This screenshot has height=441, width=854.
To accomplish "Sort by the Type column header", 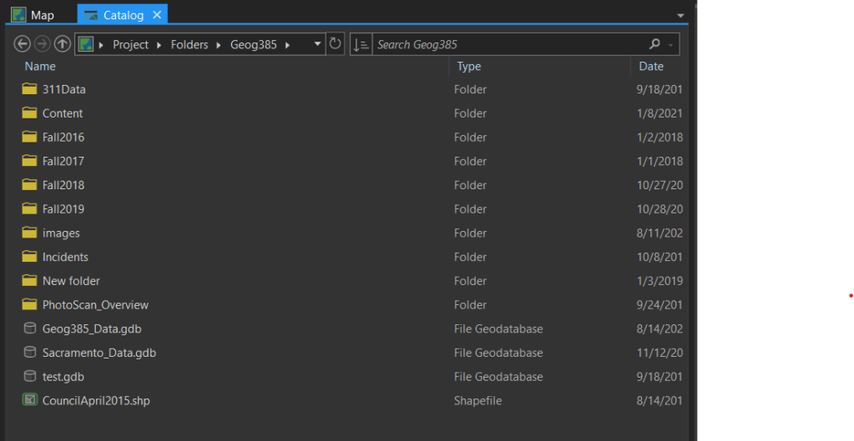I will click(469, 67).
